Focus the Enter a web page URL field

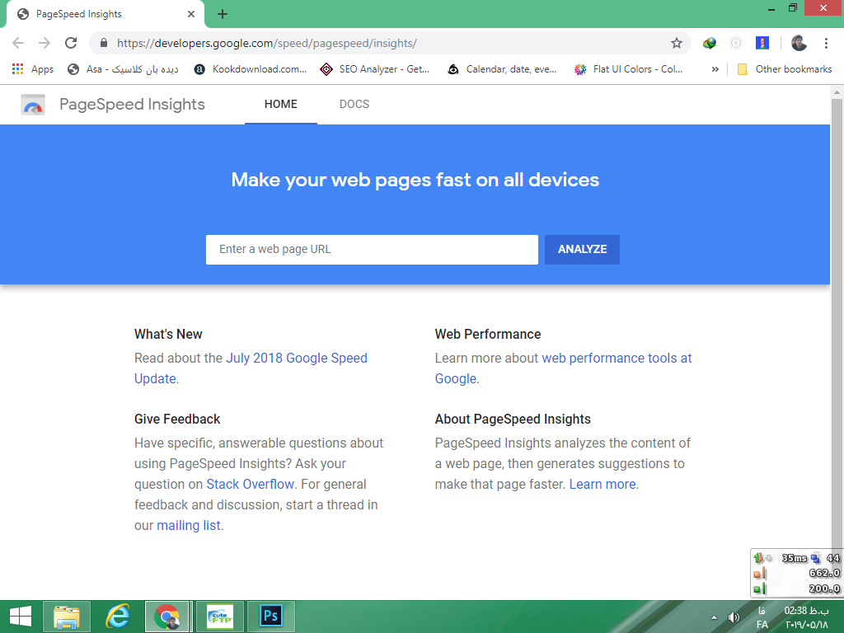click(x=372, y=249)
